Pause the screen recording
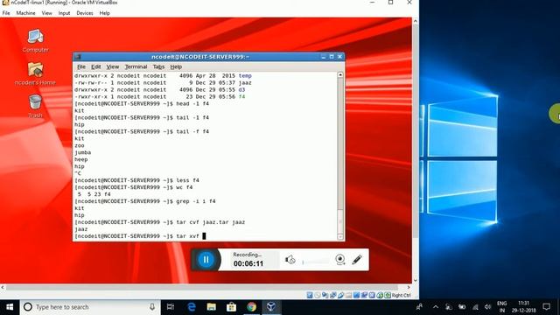Viewport: 560px width, 315px height. [206, 260]
